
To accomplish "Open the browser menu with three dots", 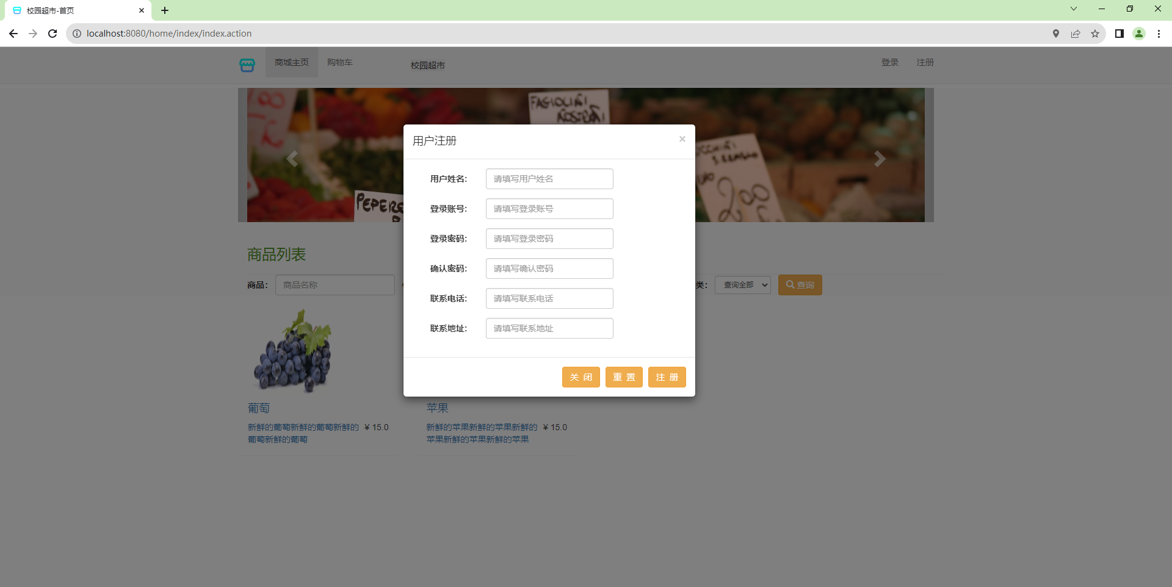I will coord(1159,34).
